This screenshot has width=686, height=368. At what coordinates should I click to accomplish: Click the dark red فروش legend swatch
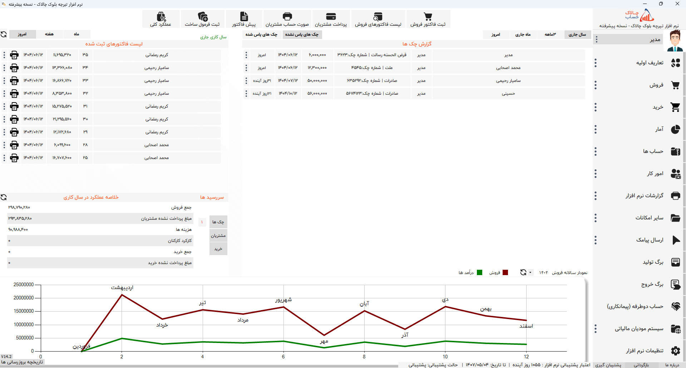pos(505,273)
